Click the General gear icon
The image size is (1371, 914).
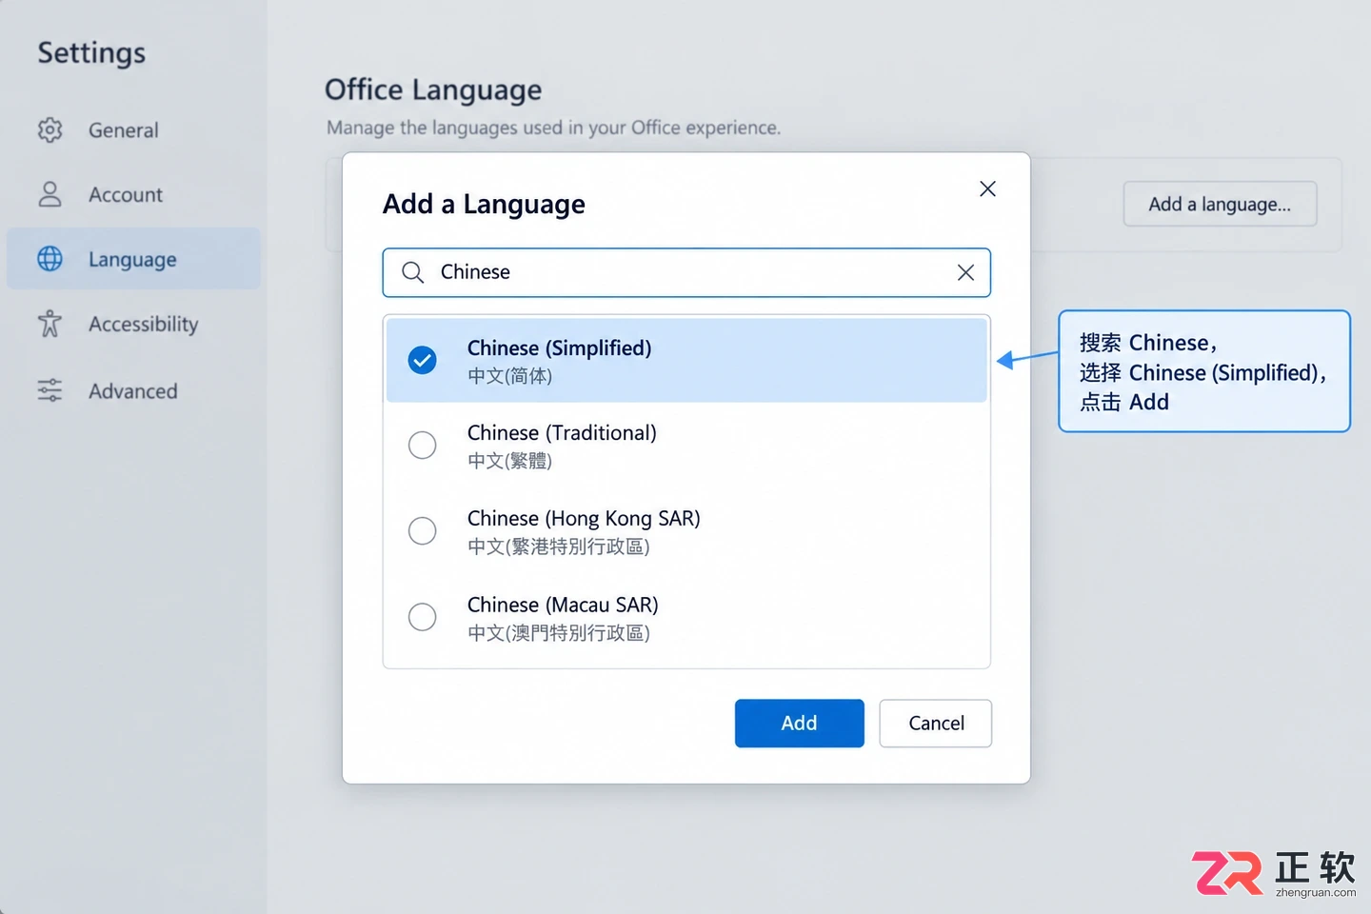point(50,129)
